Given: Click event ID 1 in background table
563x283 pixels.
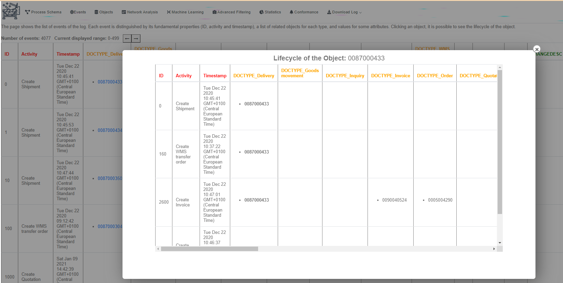Looking at the screenshot, I should (6, 132).
